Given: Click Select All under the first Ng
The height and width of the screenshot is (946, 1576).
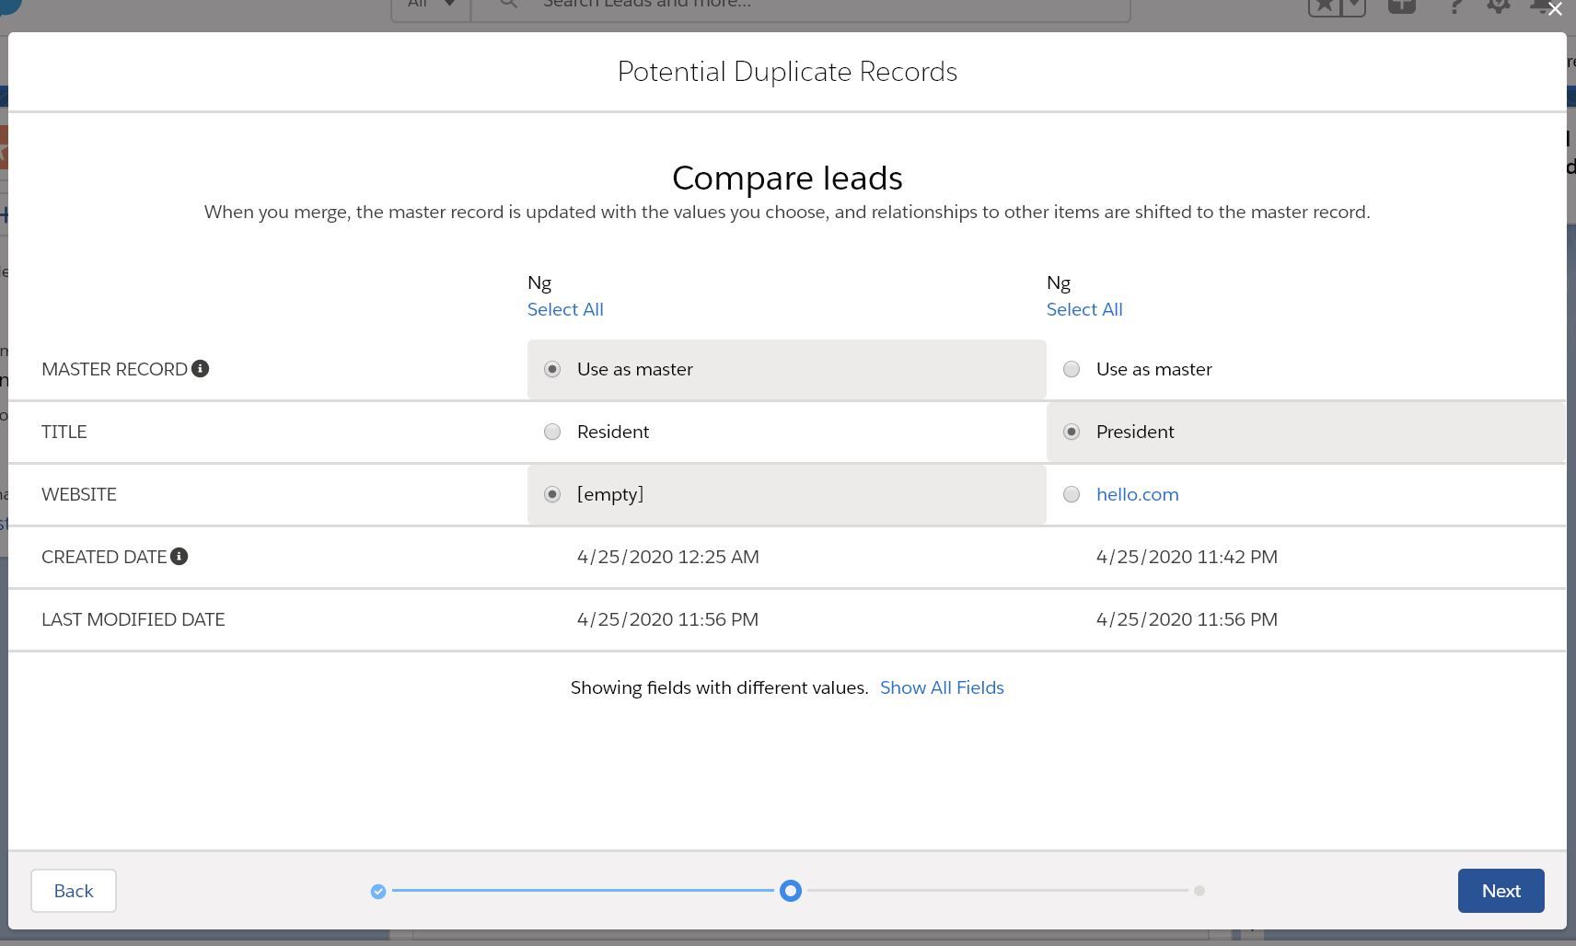Looking at the screenshot, I should point(565,309).
